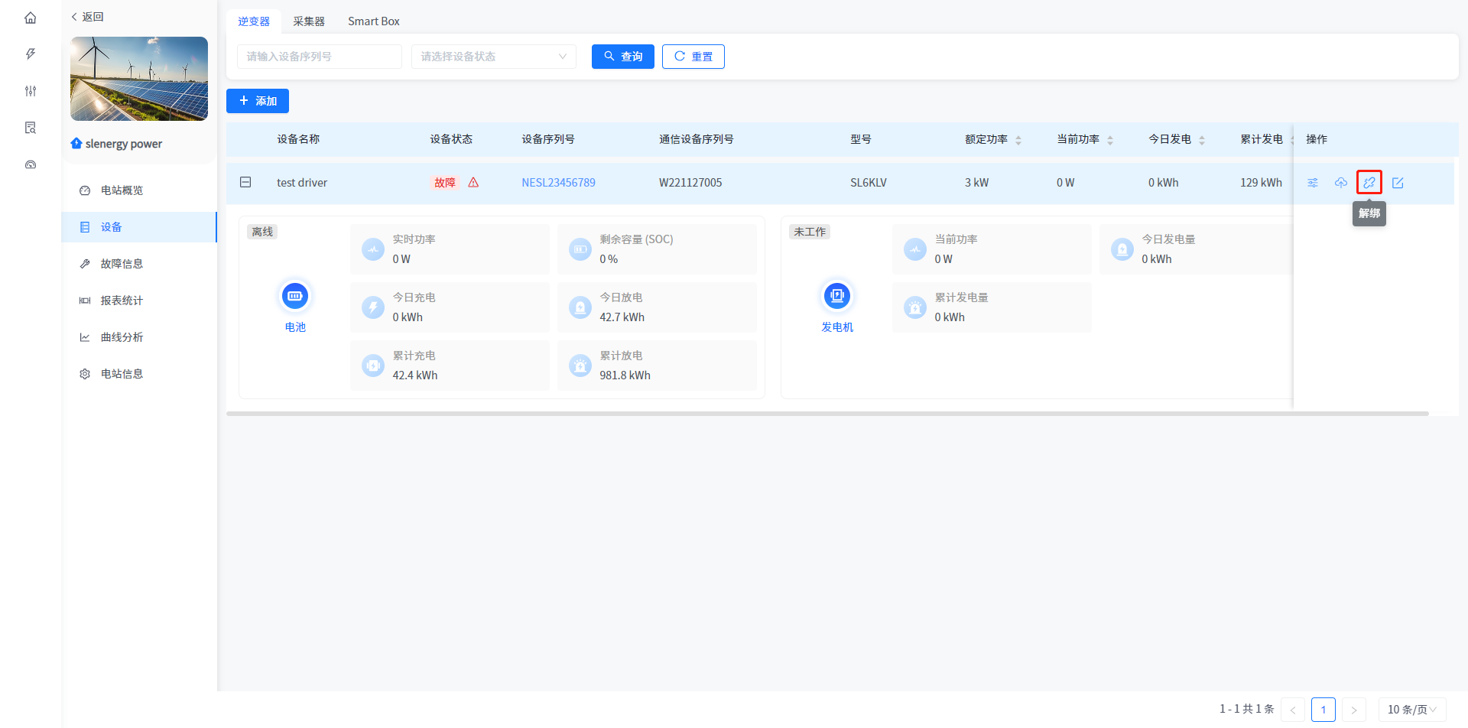1468x728 pixels.
Task: Click the edit pencil icon for test driver
Action: [x=1398, y=183]
